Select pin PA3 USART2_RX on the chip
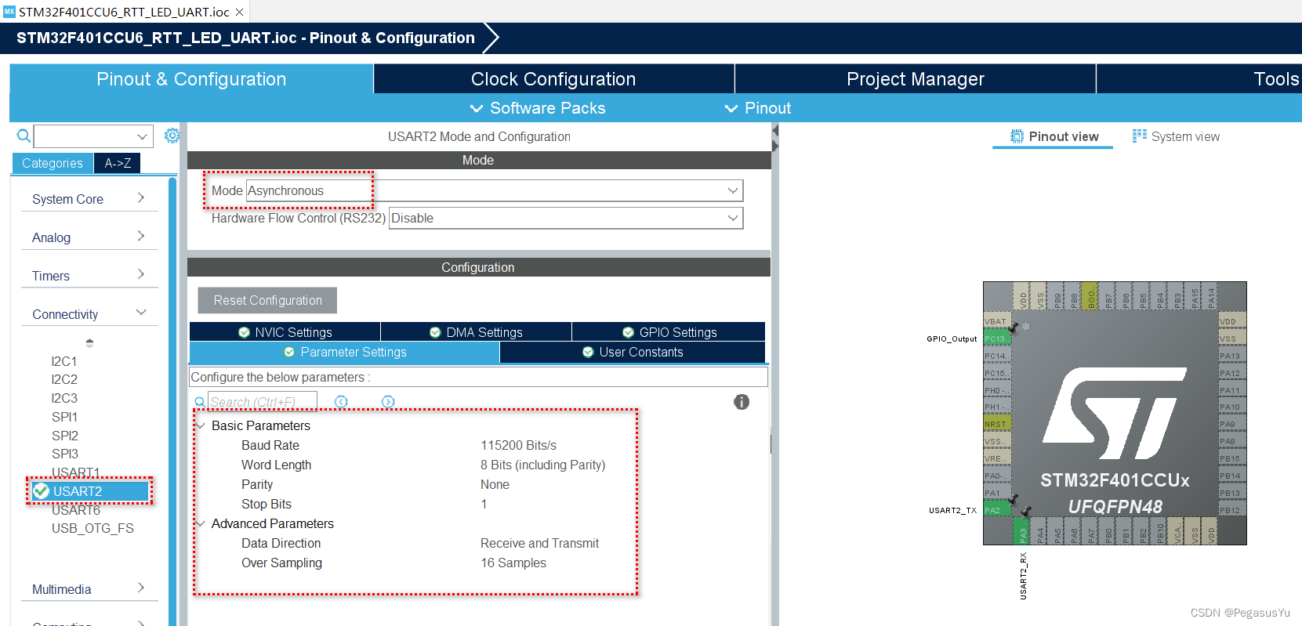This screenshot has height=626, width=1302. [1021, 531]
